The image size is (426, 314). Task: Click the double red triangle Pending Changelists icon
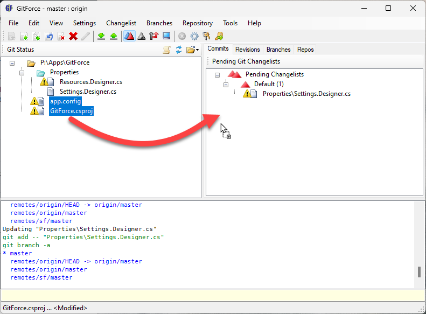click(x=234, y=74)
